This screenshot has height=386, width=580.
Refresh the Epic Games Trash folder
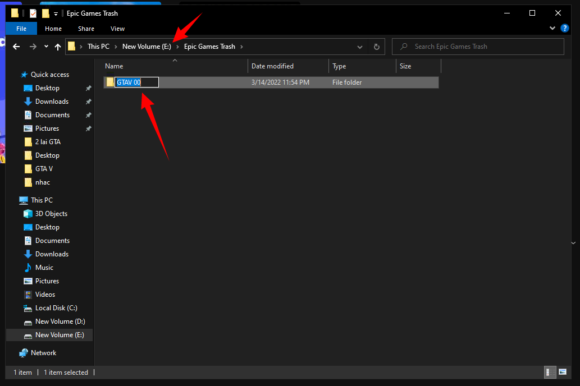pyautogui.click(x=377, y=47)
